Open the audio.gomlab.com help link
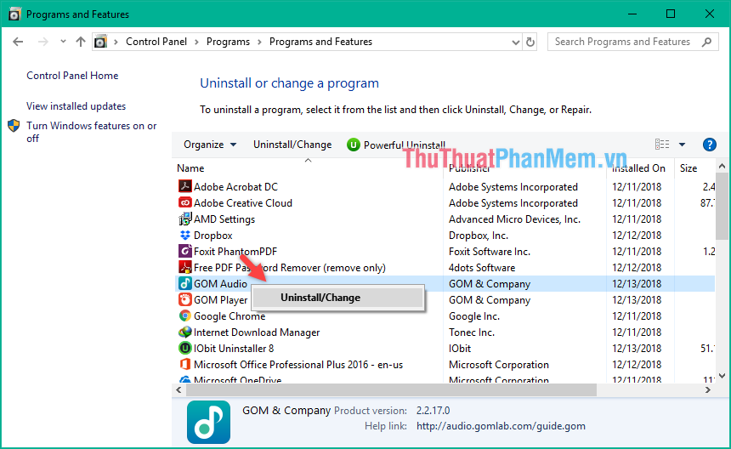Viewport: 731px width, 449px height. click(x=501, y=426)
